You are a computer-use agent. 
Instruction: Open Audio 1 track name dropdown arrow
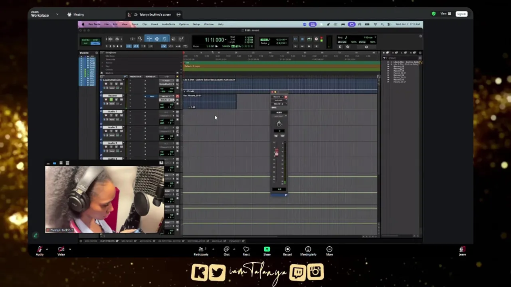(x=124, y=111)
